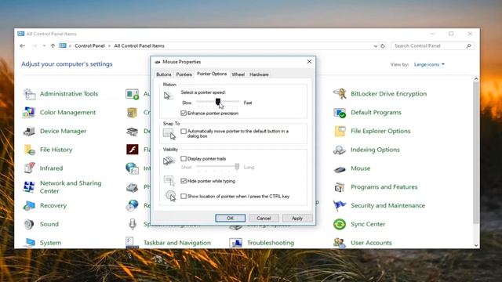Click the Cancel button

coord(264,218)
